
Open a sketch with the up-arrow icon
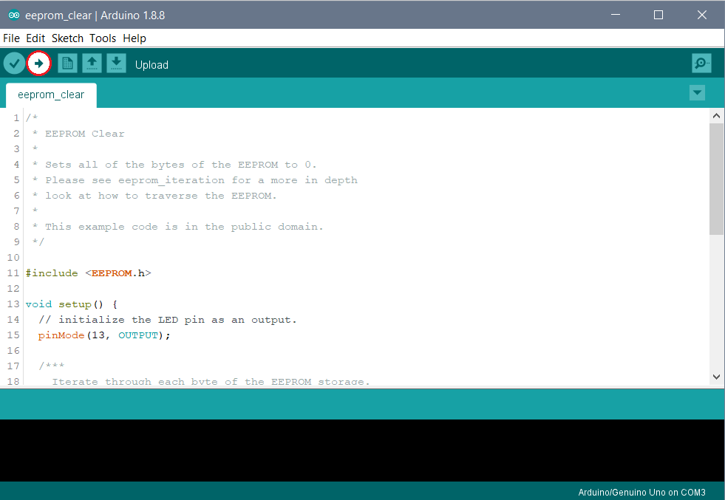92,64
